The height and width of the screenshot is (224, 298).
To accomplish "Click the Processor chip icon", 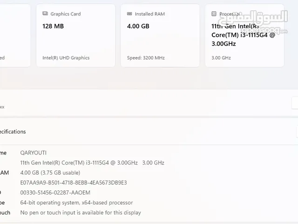I will (214, 14).
